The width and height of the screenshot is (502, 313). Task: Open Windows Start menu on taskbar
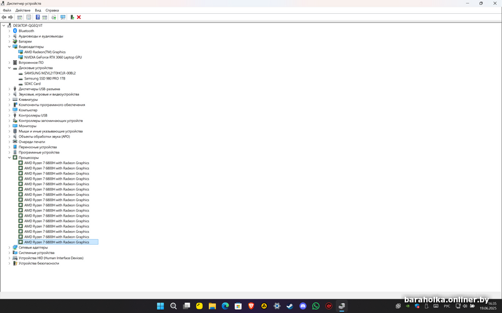tap(161, 306)
